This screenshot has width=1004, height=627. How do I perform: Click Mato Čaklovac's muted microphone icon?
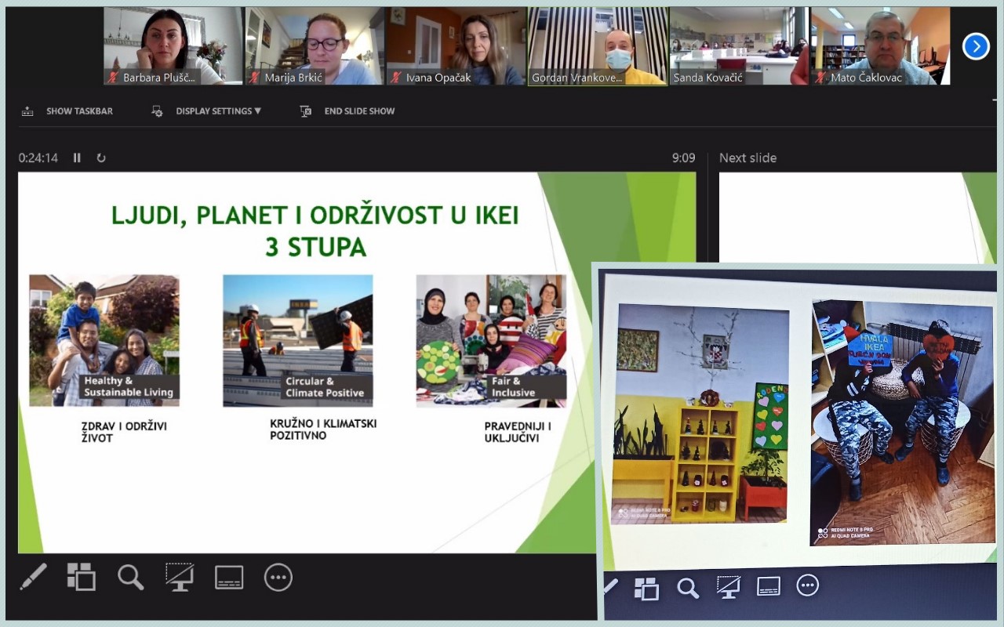click(820, 78)
